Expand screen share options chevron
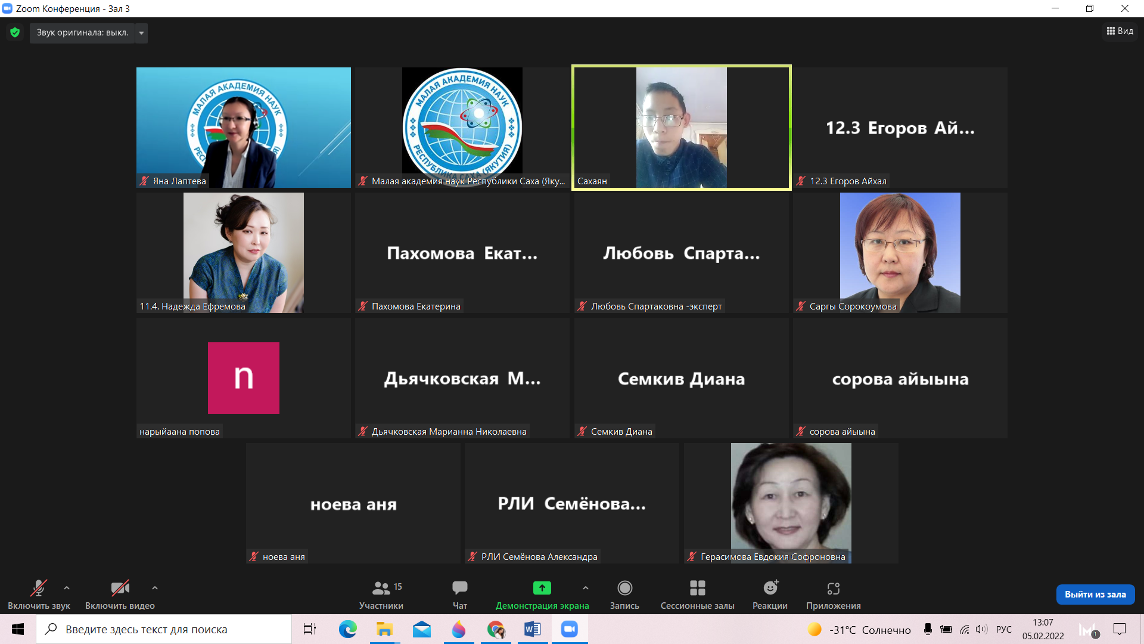The height and width of the screenshot is (644, 1144). [x=586, y=588]
